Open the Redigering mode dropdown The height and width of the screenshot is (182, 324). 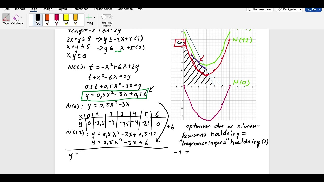point(290,9)
